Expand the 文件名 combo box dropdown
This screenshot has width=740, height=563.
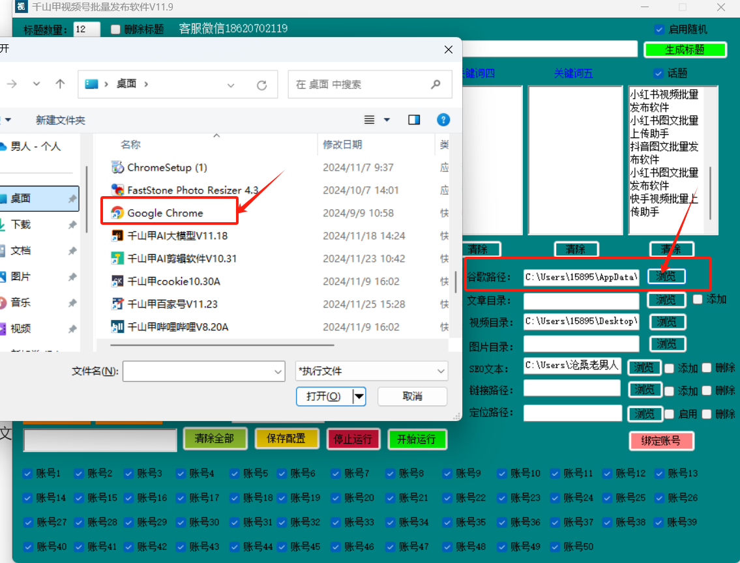[278, 371]
